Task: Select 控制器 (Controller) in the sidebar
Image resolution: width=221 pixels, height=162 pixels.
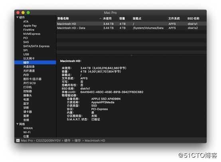Action: click(28, 91)
